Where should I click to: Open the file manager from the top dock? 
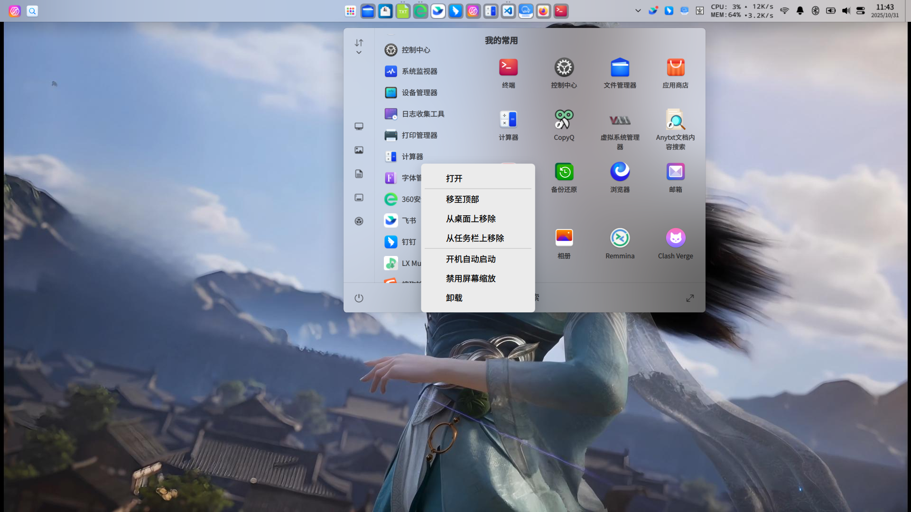pyautogui.click(x=368, y=11)
